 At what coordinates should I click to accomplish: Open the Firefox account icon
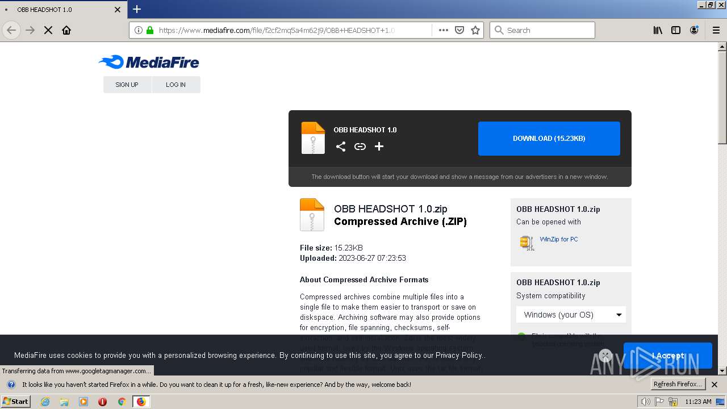tap(694, 30)
